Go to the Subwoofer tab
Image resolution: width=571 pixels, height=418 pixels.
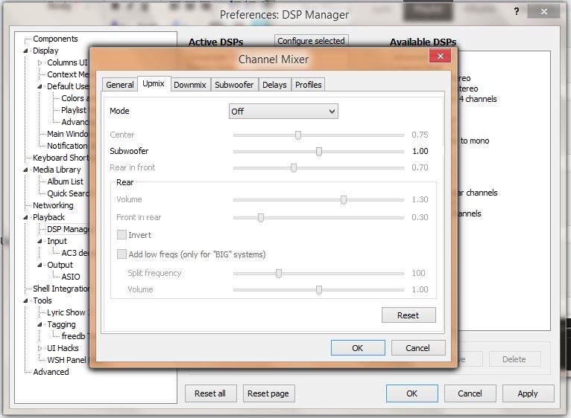coord(234,85)
